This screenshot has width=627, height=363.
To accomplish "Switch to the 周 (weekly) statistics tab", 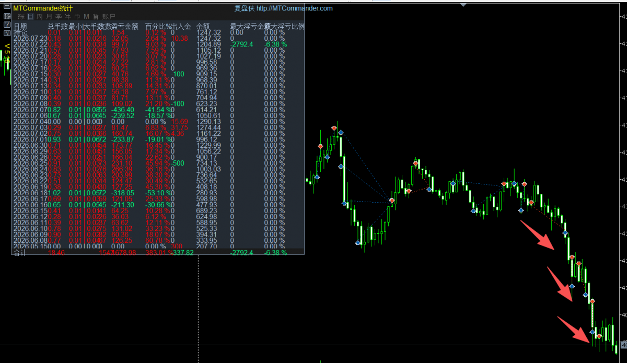I will pyautogui.click(x=40, y=17).
